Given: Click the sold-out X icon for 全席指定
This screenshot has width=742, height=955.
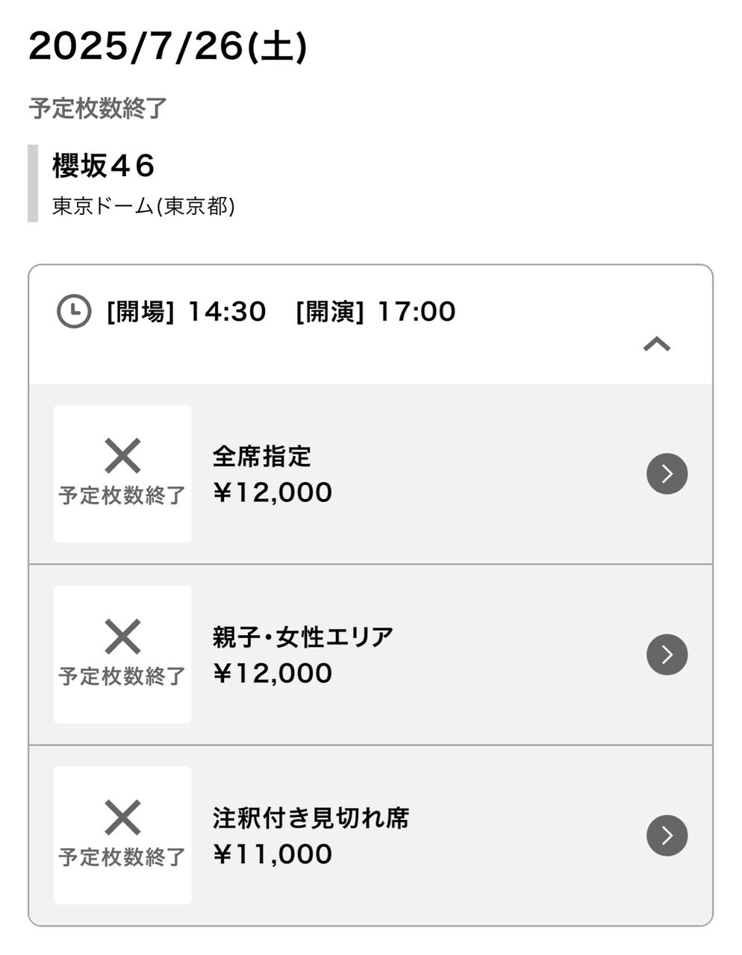Looking at the screenshot, I should 122,456.
